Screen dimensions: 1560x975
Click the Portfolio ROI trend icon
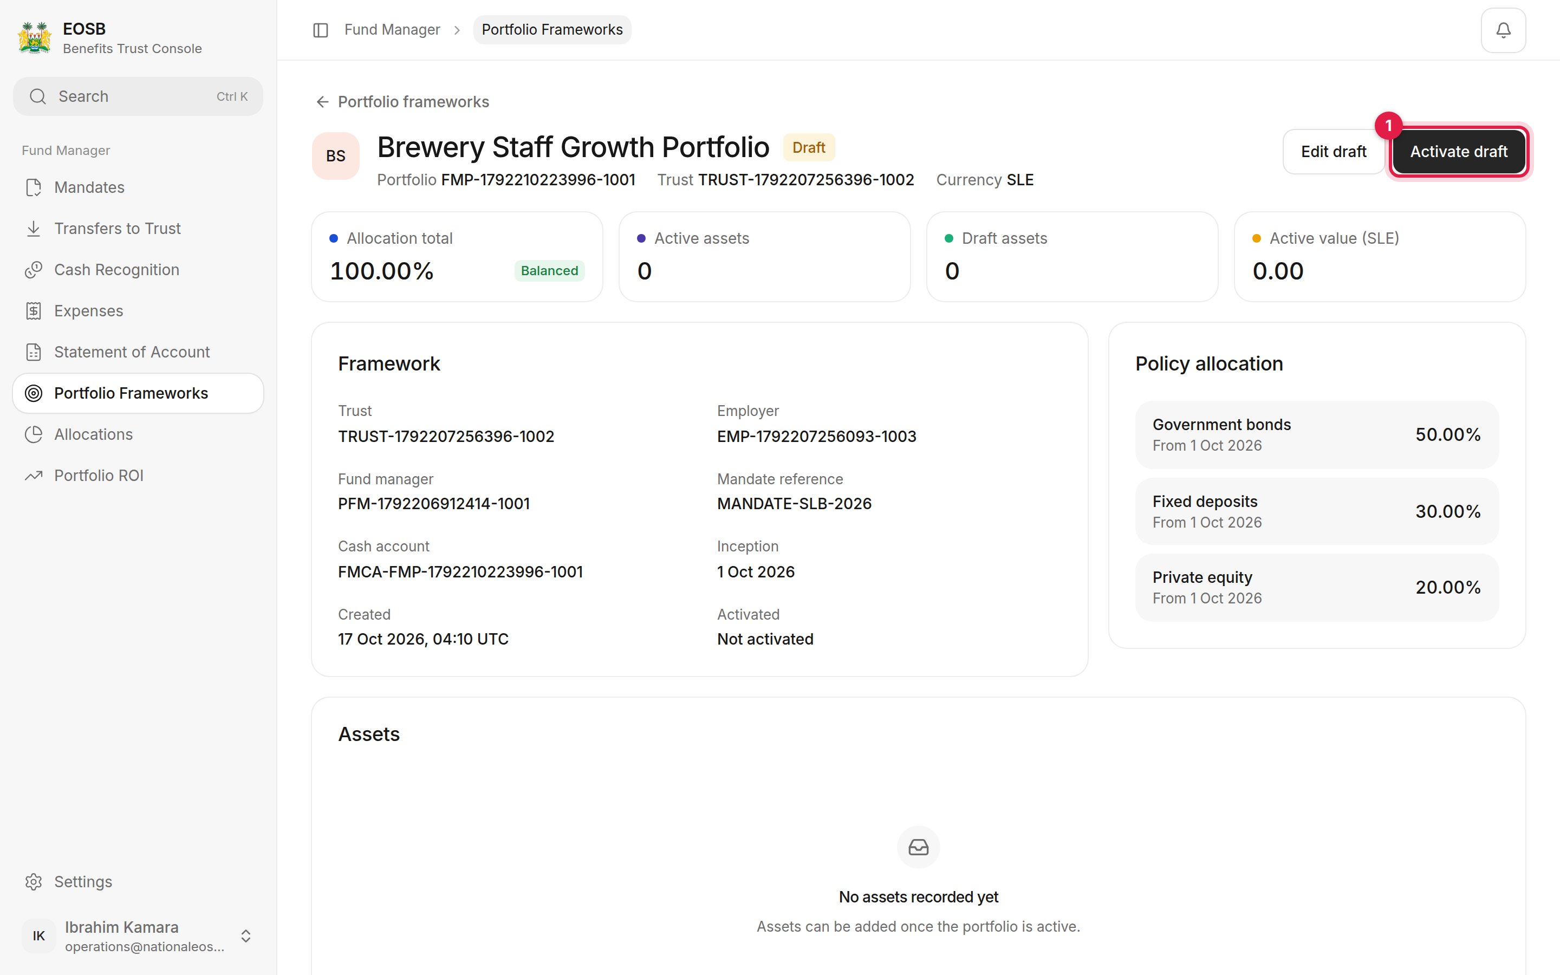coord(34,476)
